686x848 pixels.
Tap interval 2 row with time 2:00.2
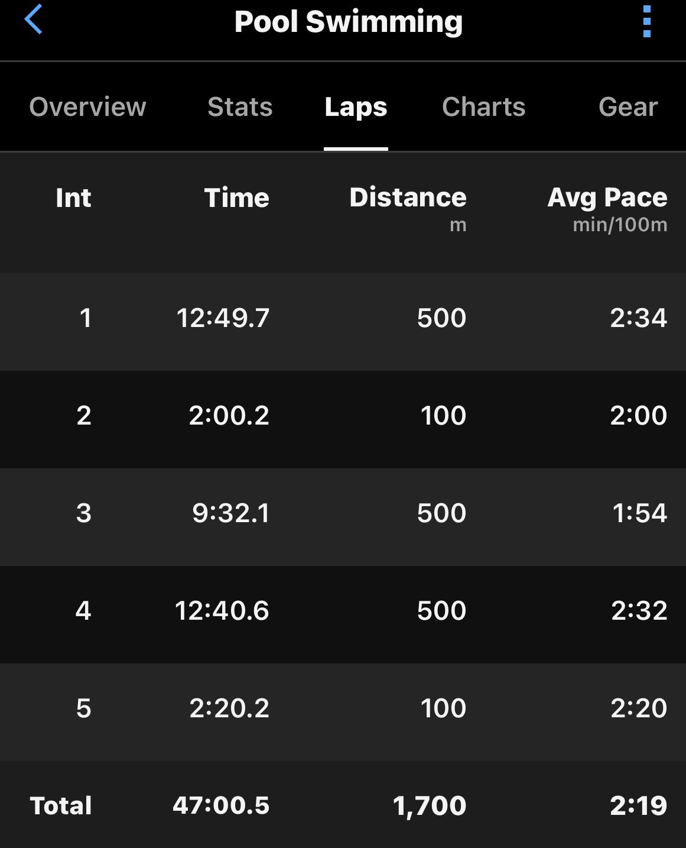(343, 416)
